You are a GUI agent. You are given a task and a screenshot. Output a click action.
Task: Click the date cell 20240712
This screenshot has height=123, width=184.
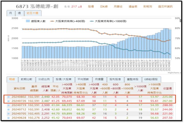click(x=19, y=109)
